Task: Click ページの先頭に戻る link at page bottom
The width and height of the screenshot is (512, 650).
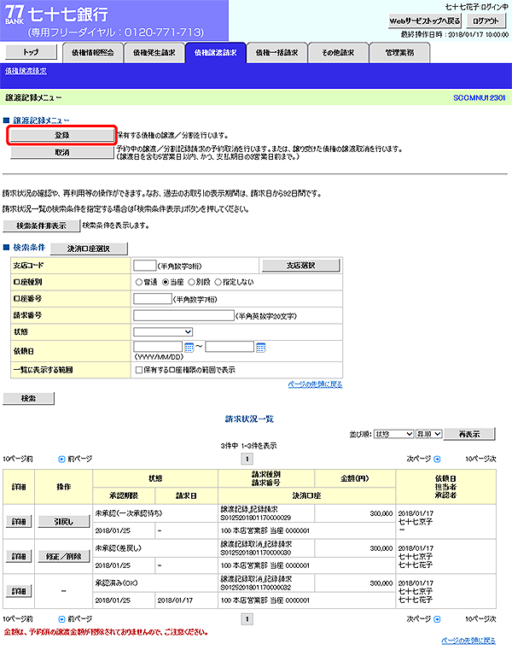Action: point(468,641)
